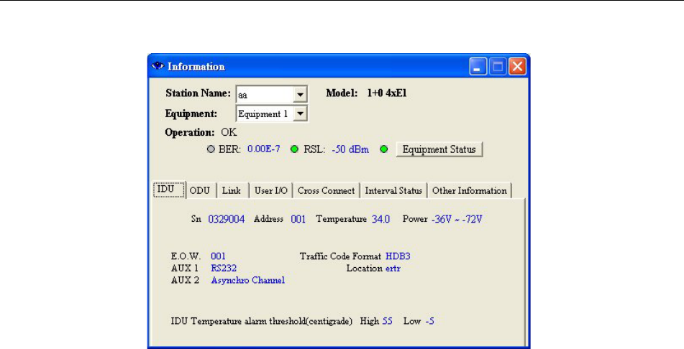Click the E.O.W. value 001

tap(218, 256)
